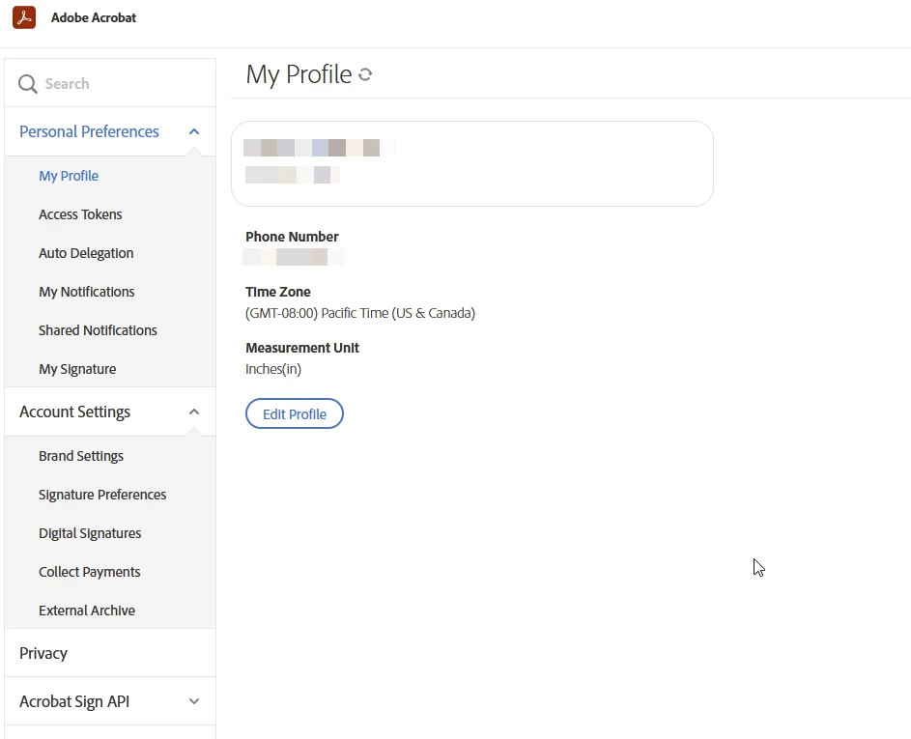Focus the Search input field

pyautogui.click(x=110, y=83)
